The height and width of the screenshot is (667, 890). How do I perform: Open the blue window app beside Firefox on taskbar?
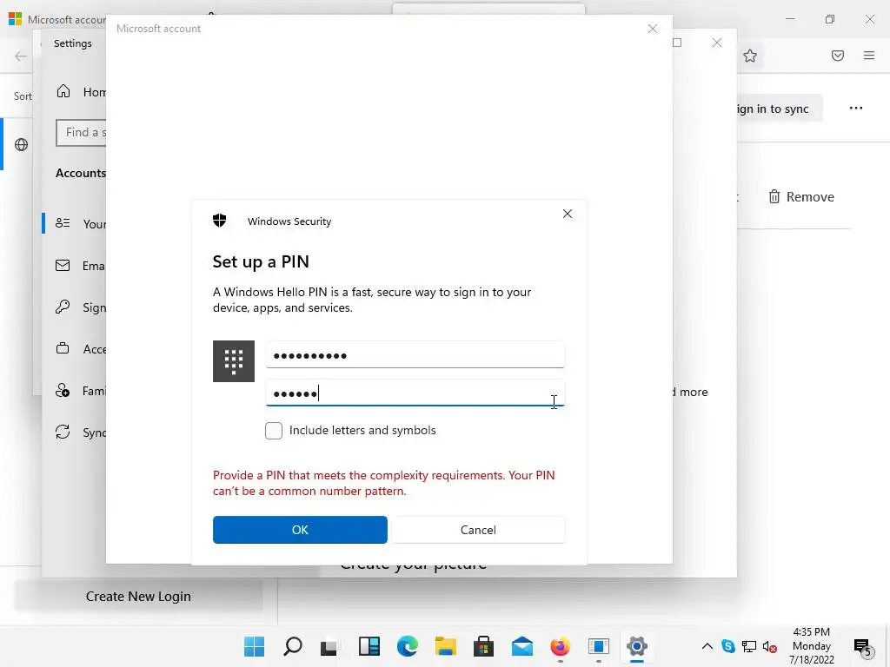(598, 646)
